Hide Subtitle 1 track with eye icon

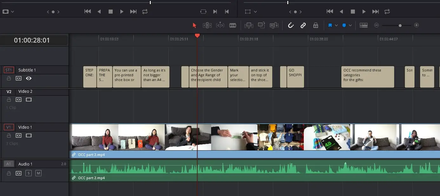29,78
